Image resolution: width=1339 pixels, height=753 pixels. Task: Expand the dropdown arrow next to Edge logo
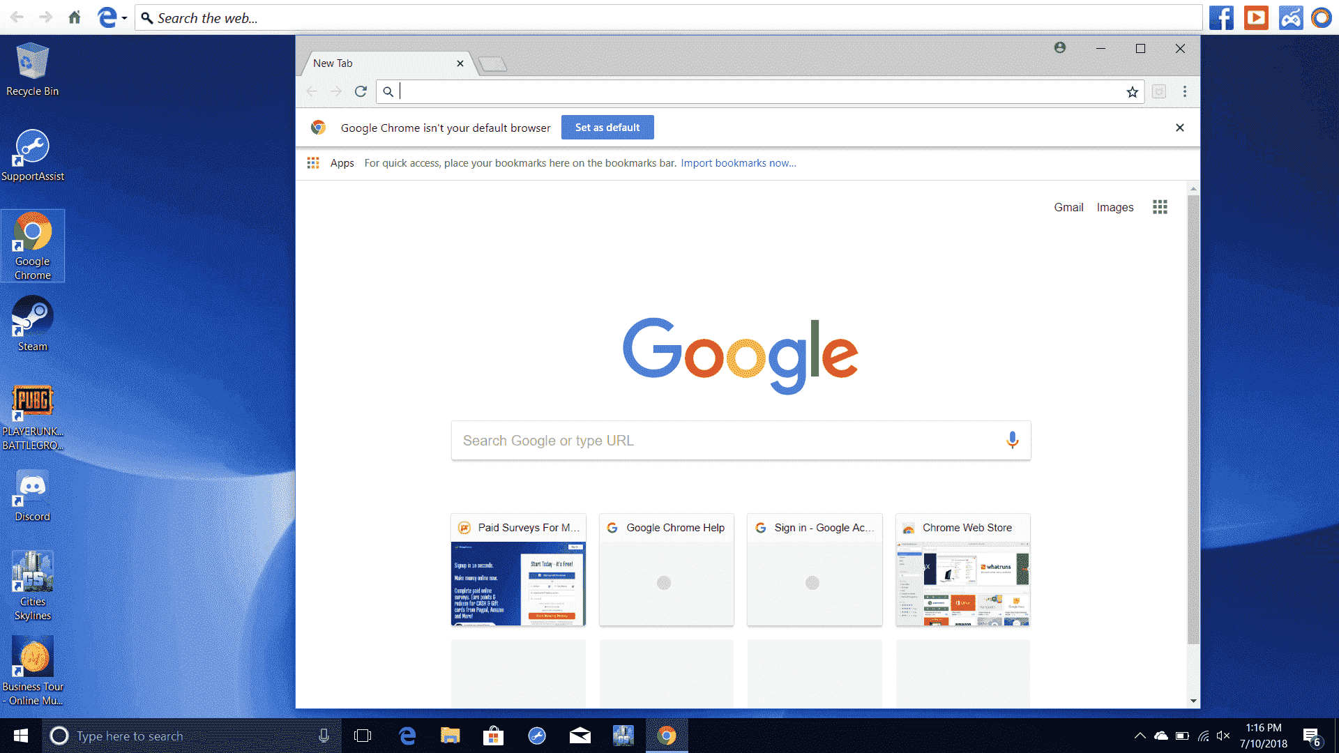tap(124, 18)
